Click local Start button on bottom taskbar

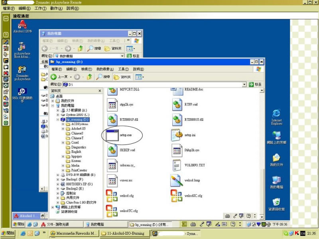click(8, 233)
